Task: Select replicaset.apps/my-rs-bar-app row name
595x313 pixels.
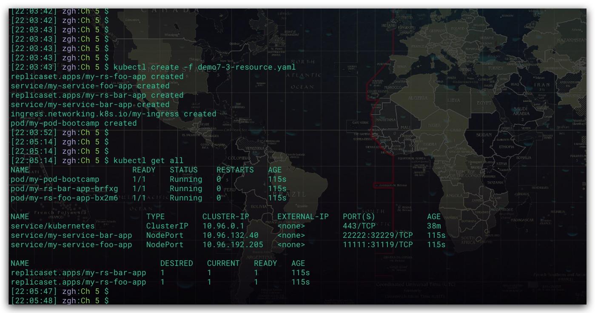Action: (78, 273)
